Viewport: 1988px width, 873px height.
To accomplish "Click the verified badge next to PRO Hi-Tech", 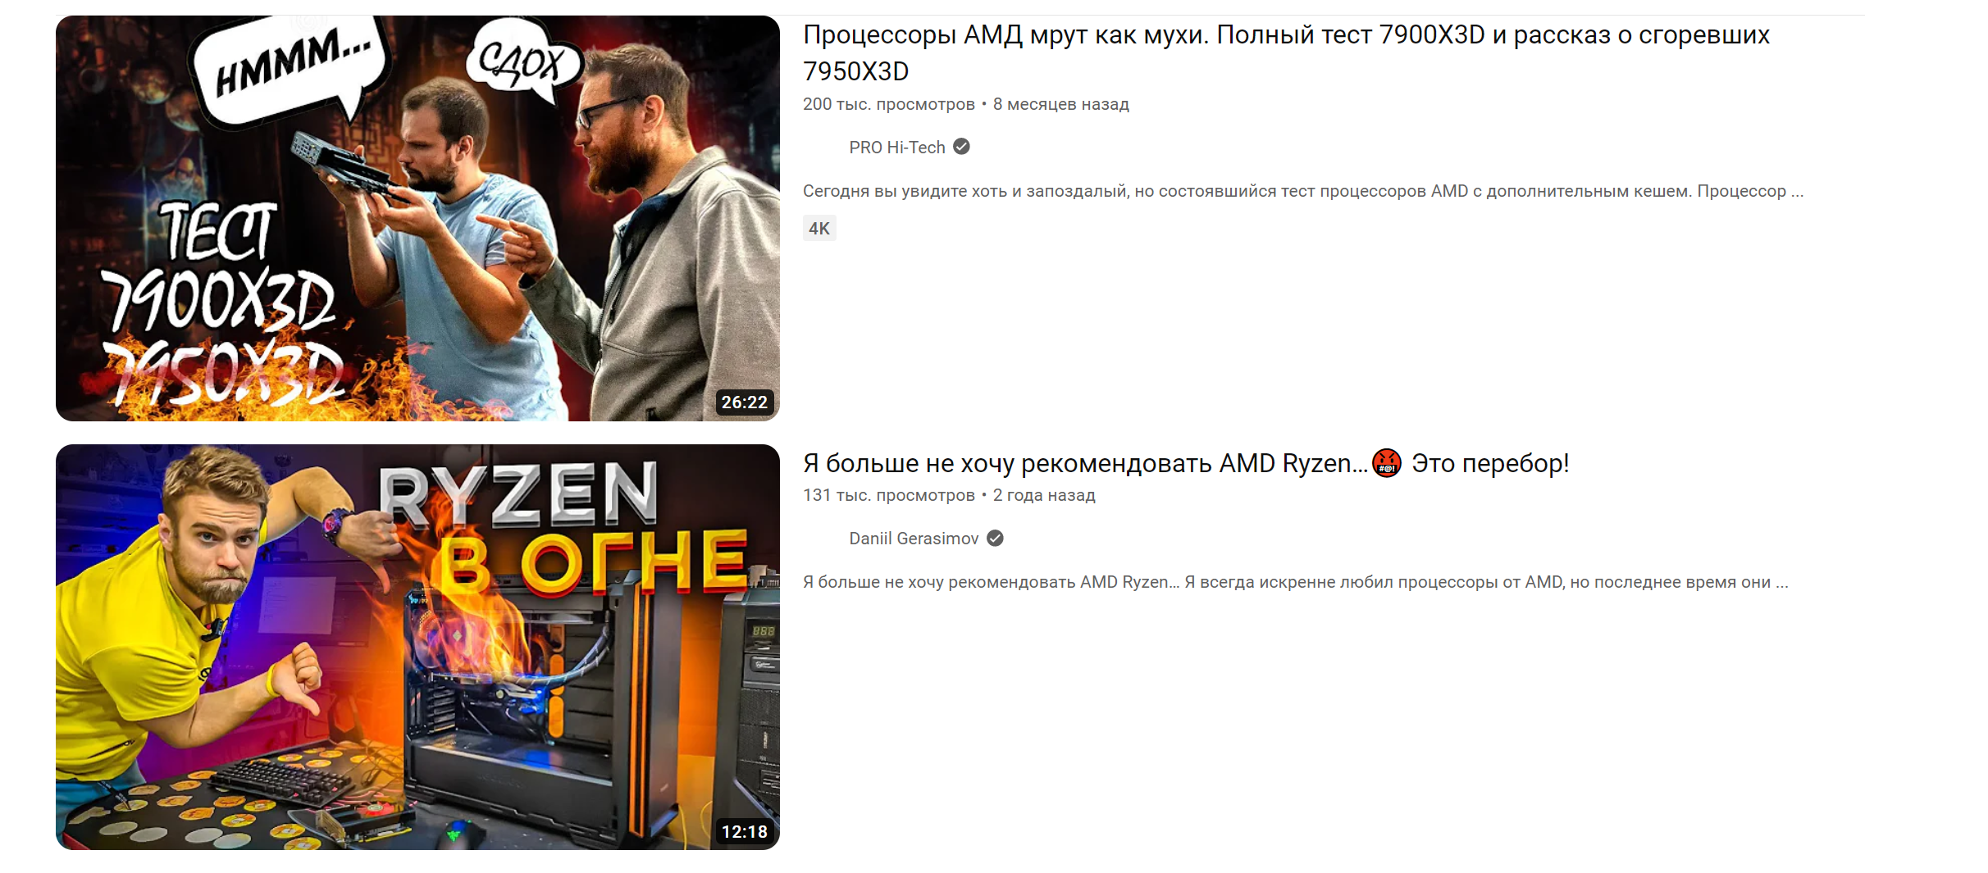I will 962,147.
